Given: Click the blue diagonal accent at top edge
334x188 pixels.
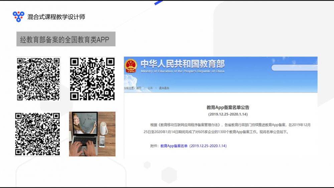Looking at the screenshot, I should pyautogui.click(x=159, y=3).
